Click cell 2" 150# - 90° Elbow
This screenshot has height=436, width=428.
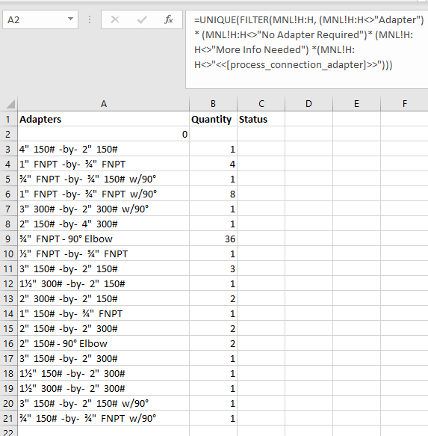[104, 343]
